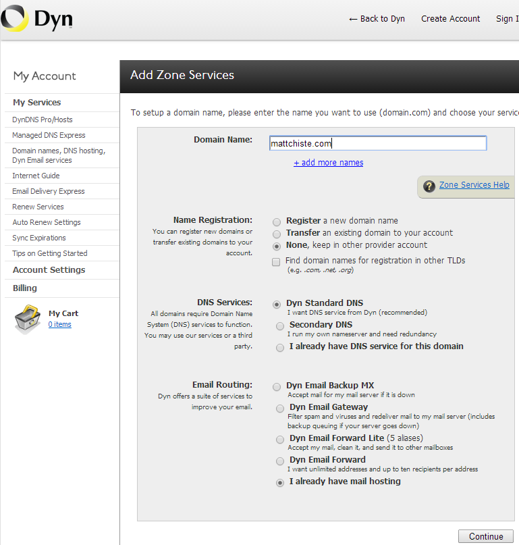Viewport: 519px width, 545px height.
Task: Select Dyn Email Backup MX option
Action: coord(277,387)
